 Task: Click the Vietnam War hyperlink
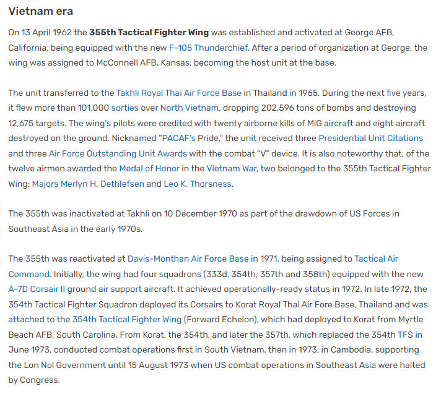click(x=232, y=168)
